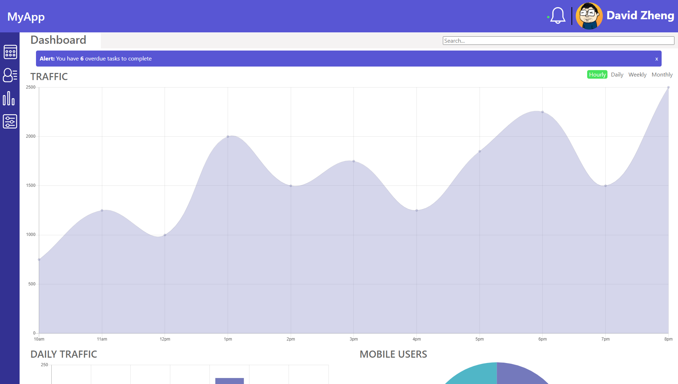Click the TRAFFIC section title
Image resolution: width=678 pixels, height=384 pixels.
point(49,77)
